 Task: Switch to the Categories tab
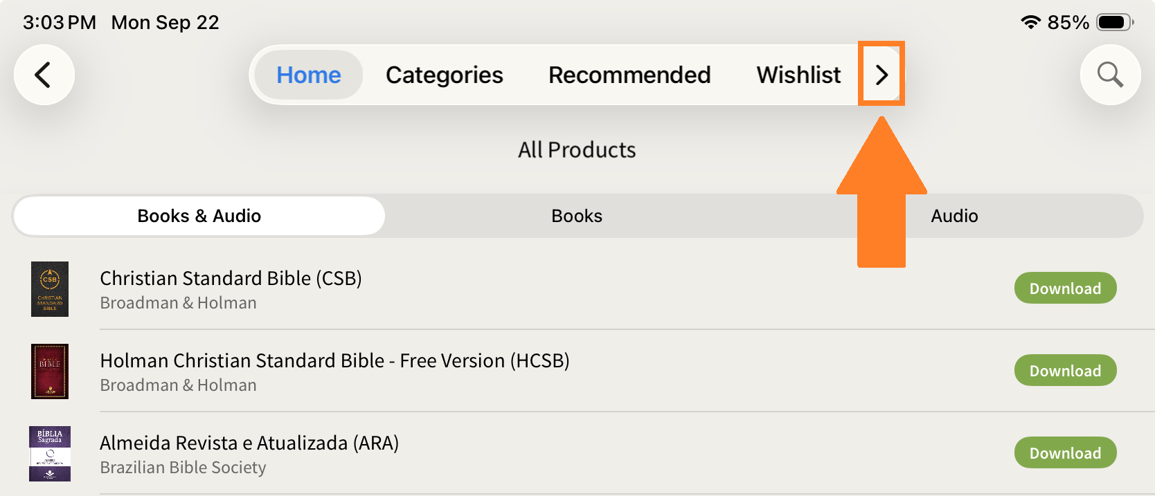pyautogui.click(x=445, y=75)
